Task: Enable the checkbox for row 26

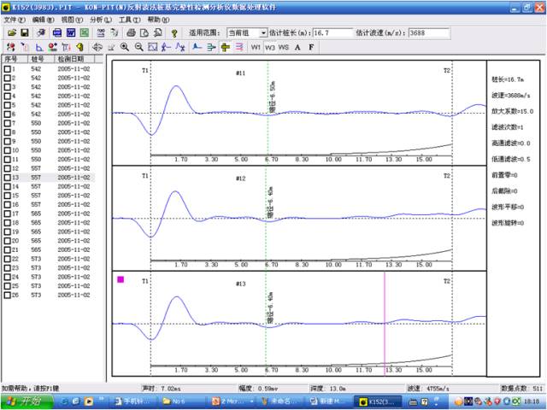Action: click(x=8, y=294)
